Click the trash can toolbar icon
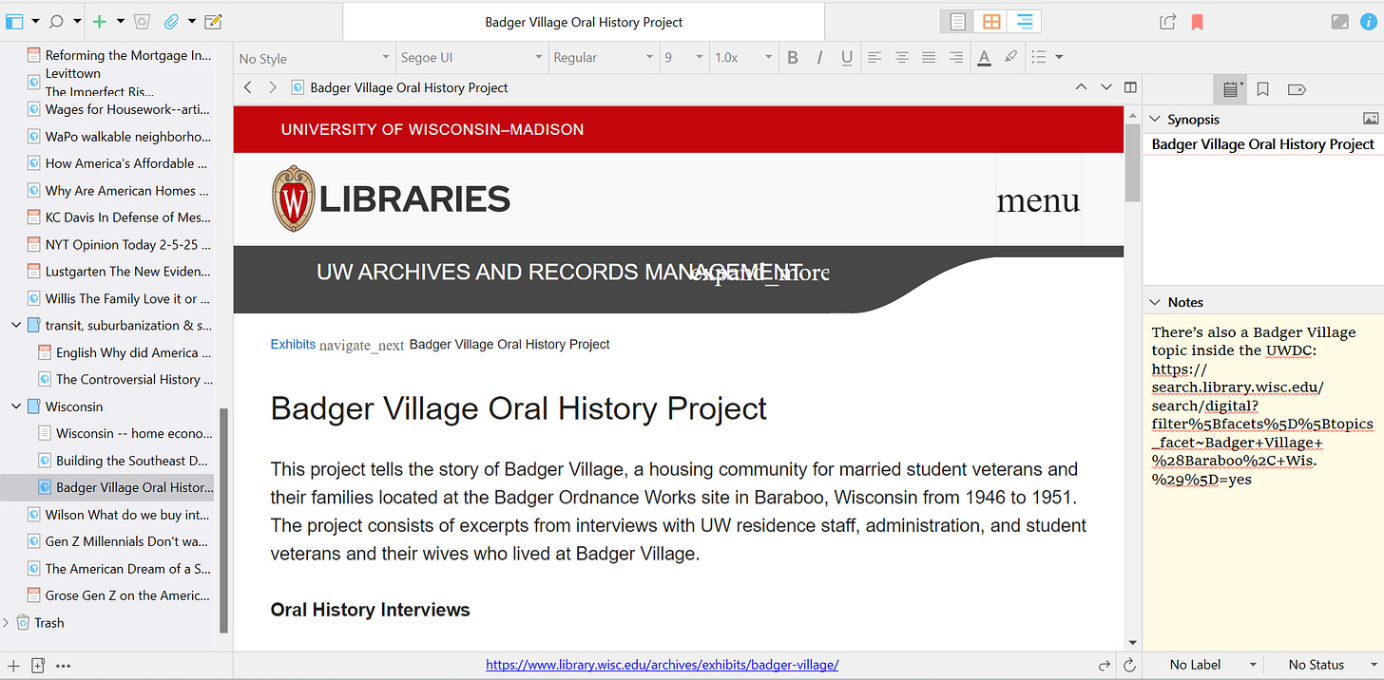The image size is (1384, 680). click(x=141, y=21)
